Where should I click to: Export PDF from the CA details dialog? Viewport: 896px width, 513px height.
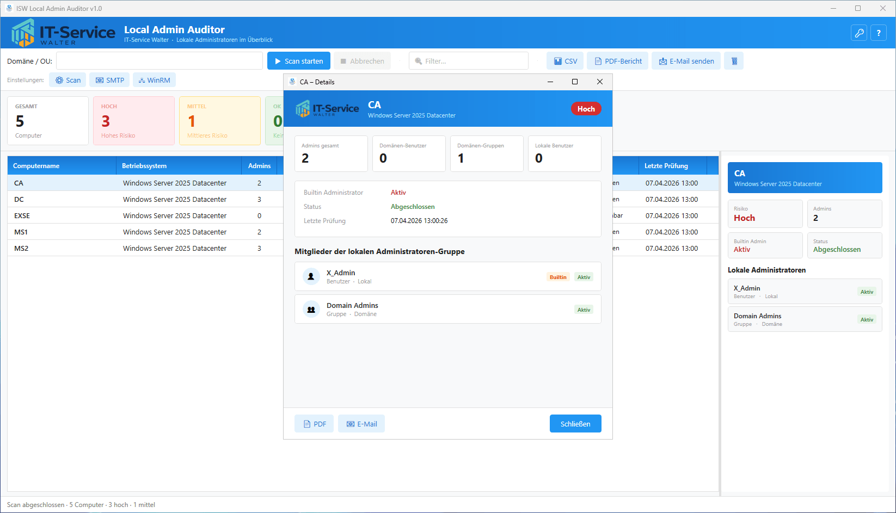(314, 424)
